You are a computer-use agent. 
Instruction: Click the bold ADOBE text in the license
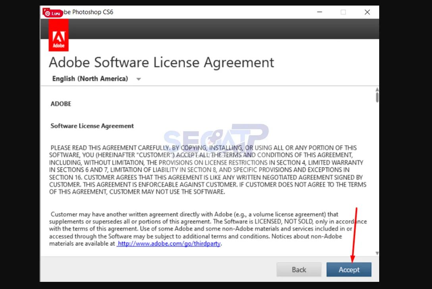click(x=61, y=104)
